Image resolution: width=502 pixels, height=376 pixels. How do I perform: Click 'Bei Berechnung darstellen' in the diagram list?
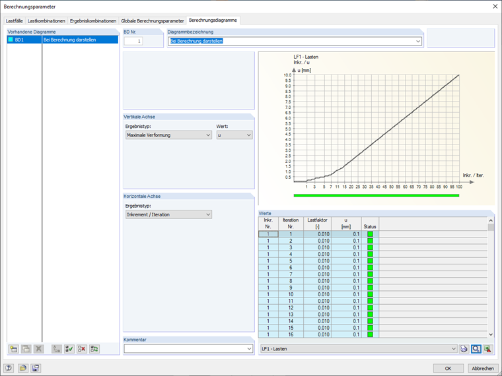[70, 40]
